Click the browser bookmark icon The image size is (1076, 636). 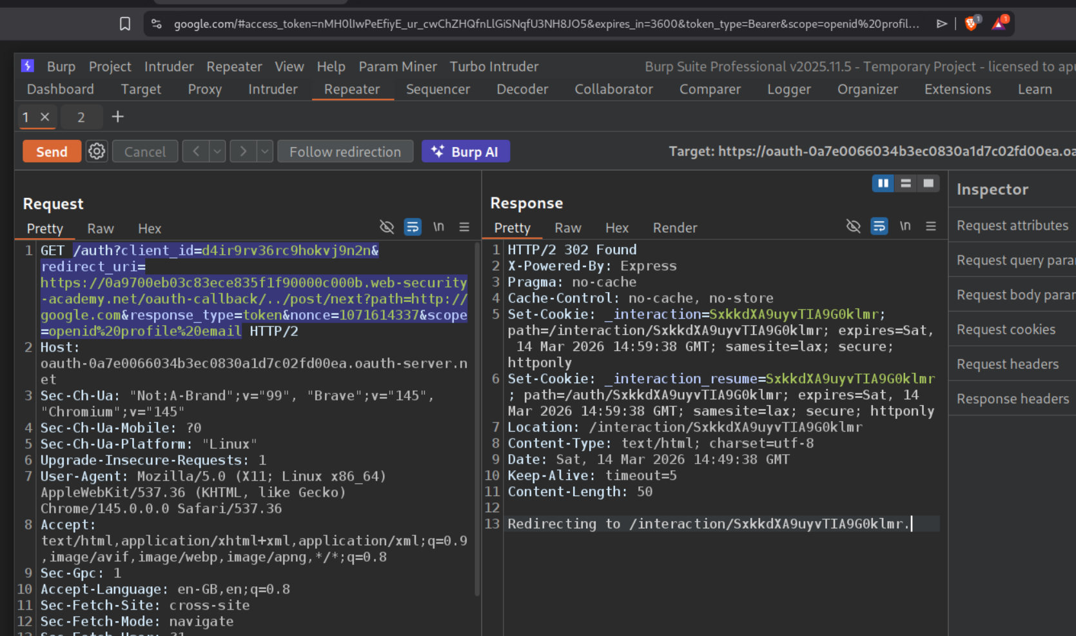(125, 24)
